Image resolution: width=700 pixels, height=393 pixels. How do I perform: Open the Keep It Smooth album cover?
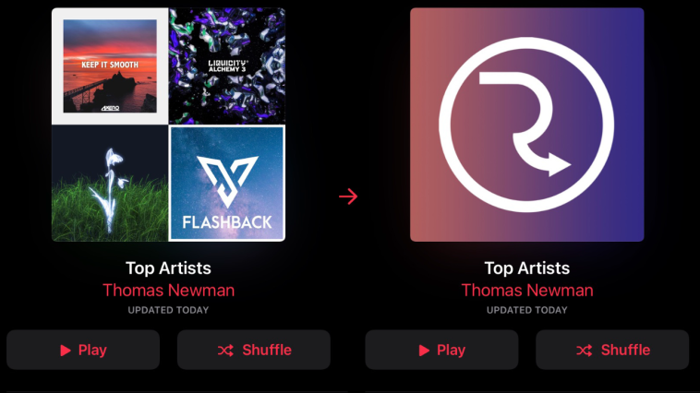click(110, 66)
